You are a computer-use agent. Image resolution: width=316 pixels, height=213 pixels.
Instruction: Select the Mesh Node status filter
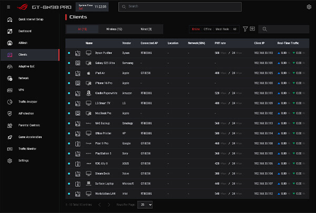click(x=222, y=29)
